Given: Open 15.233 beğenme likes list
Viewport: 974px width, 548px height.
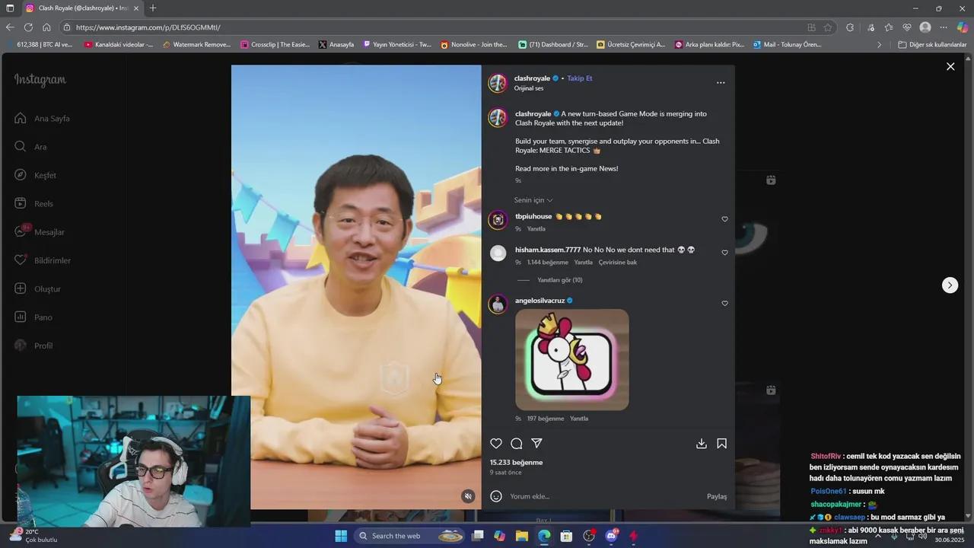Looking at the screenshot, I should point(516,463).
